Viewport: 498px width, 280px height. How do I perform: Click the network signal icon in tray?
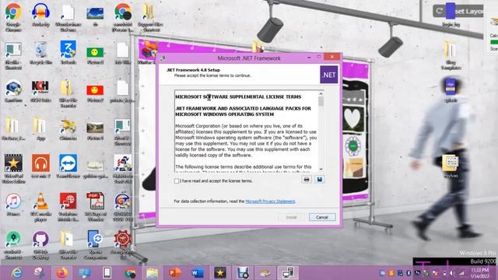(x=461, y=273)
